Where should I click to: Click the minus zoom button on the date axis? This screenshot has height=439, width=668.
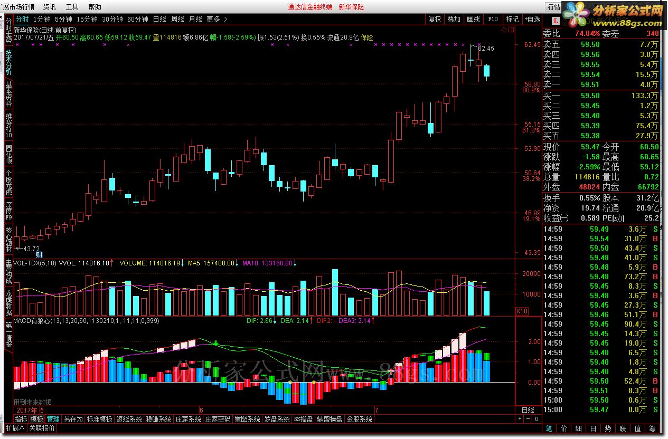[528, 419]
